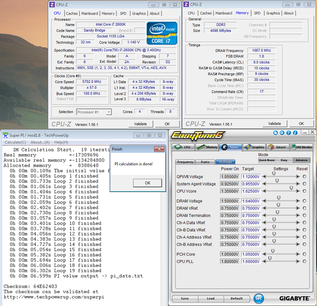317x306 pixels.
Task: Click the Z icon of right CPU-Z window
Action: [x=186, y=4]
